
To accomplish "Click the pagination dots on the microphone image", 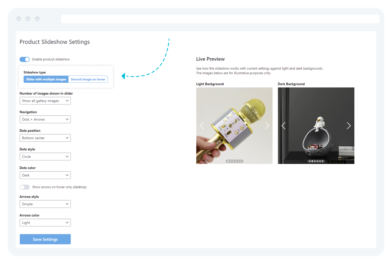I will (x=234, y=161).
